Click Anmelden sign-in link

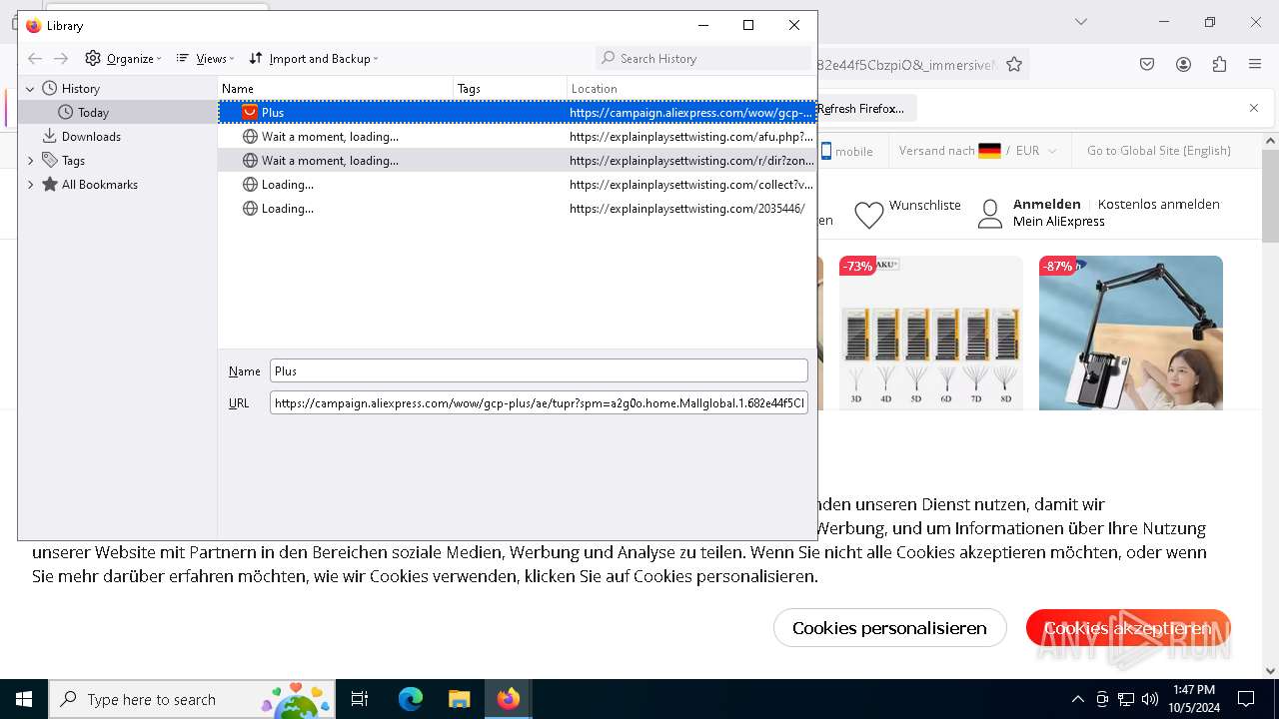point(1047,204)
